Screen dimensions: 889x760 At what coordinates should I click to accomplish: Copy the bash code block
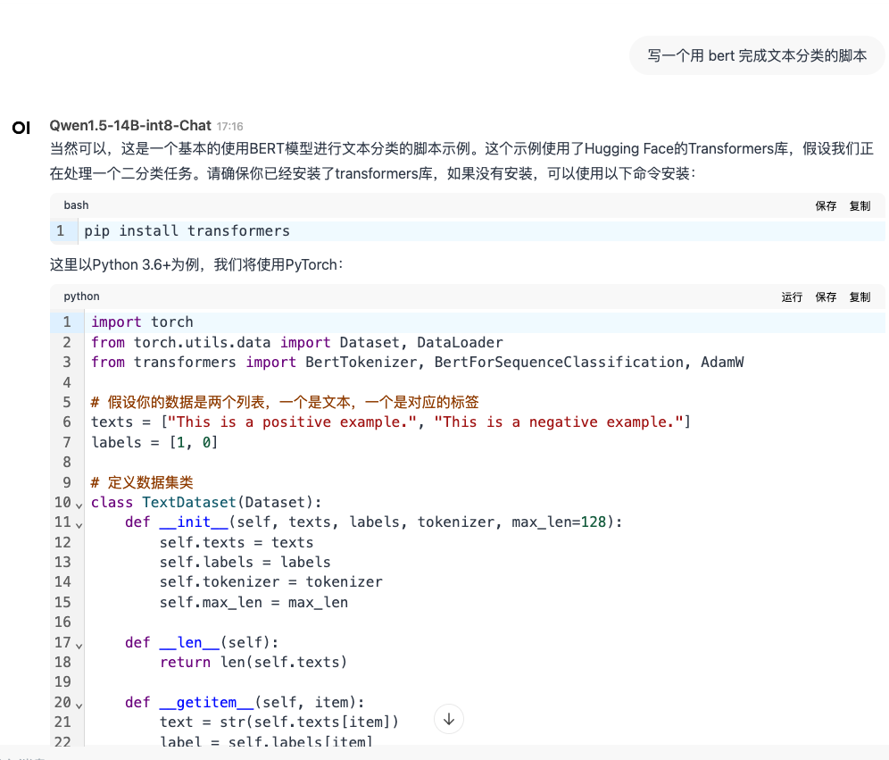point(860,206)
